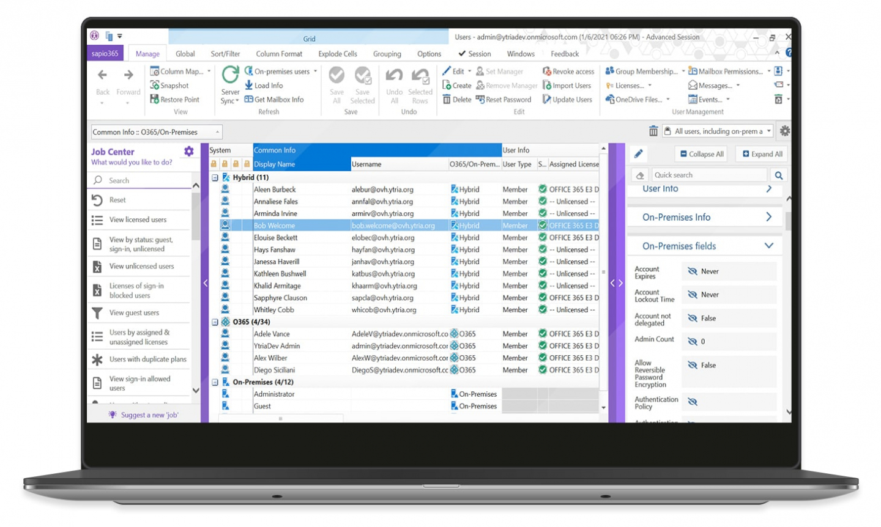
Task: Click Create user button
Action: click(x=457, y=86)
